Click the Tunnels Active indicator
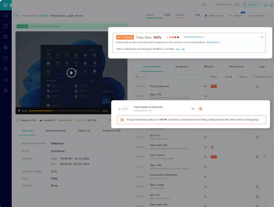This screenshot has height=207, width=274. 225,5
